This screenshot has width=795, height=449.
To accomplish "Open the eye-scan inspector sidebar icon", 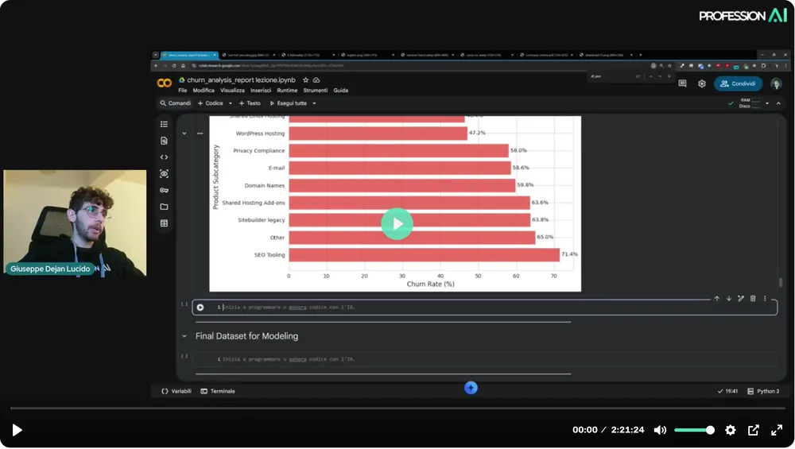I will coord(165,174).
